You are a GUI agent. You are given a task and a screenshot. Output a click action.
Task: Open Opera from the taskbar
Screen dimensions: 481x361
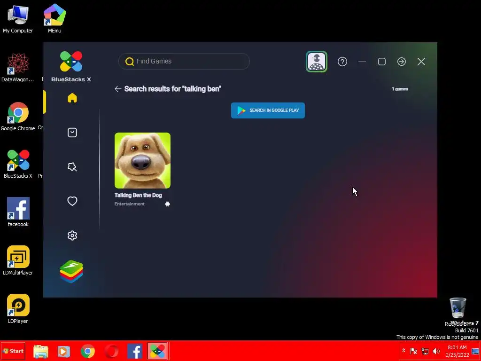pyautogui.click(x=111, y=352)
